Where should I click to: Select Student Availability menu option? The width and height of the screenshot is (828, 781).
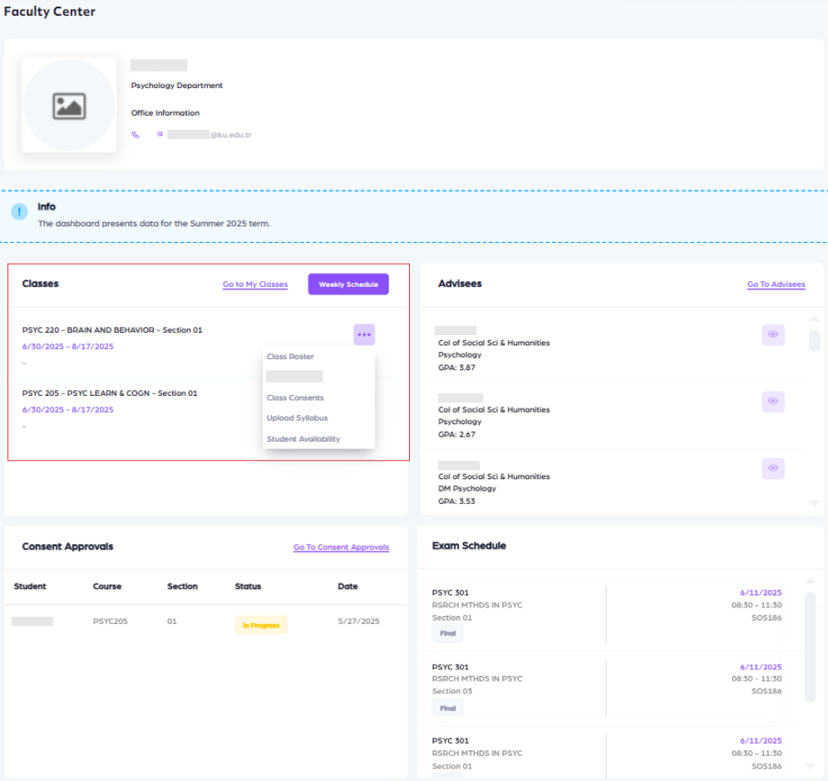[x=303, y=439]
